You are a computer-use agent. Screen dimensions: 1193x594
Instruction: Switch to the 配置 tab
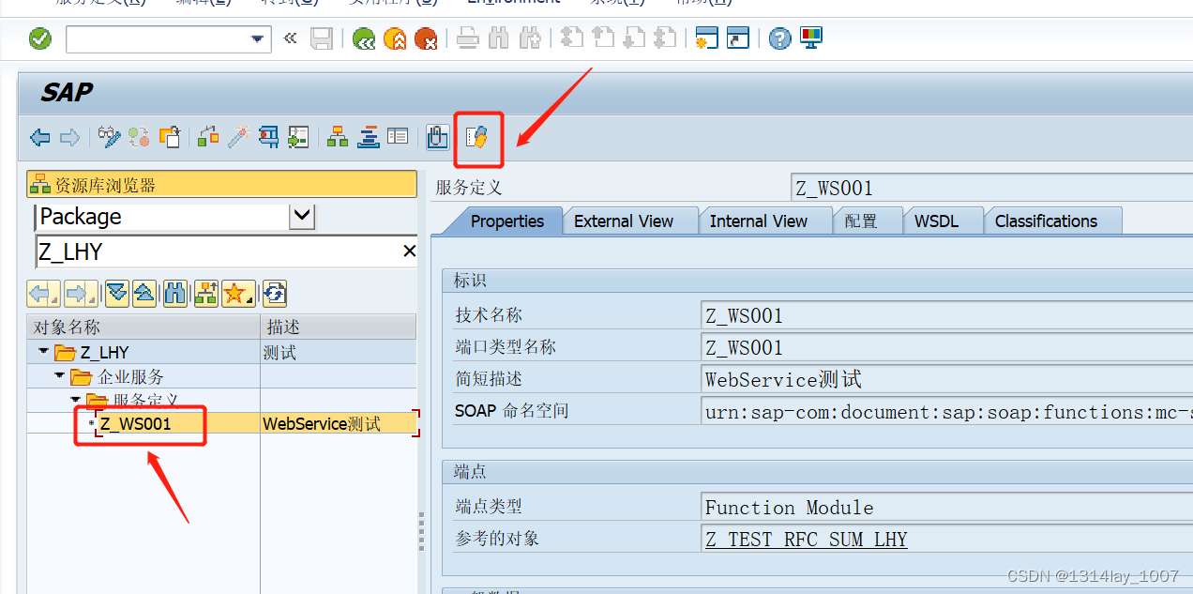click(861, 221)
